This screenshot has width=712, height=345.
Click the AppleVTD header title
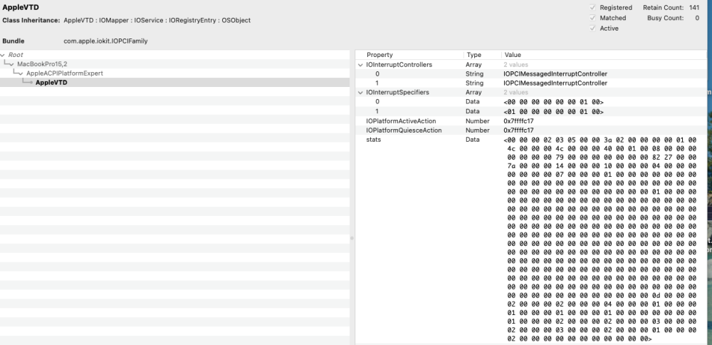(21, 8)
